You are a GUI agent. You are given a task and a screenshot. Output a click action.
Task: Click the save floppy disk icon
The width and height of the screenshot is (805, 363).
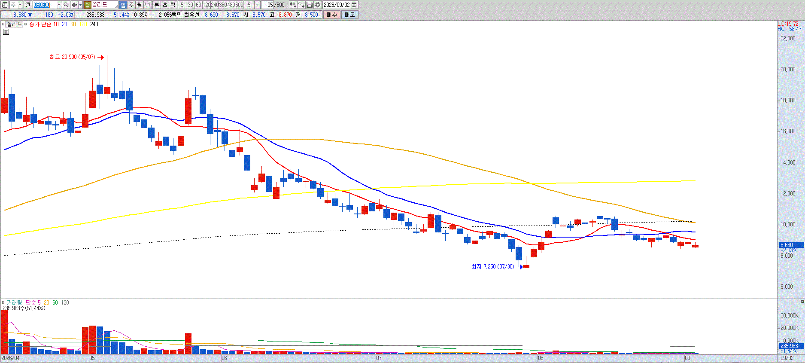310,5
